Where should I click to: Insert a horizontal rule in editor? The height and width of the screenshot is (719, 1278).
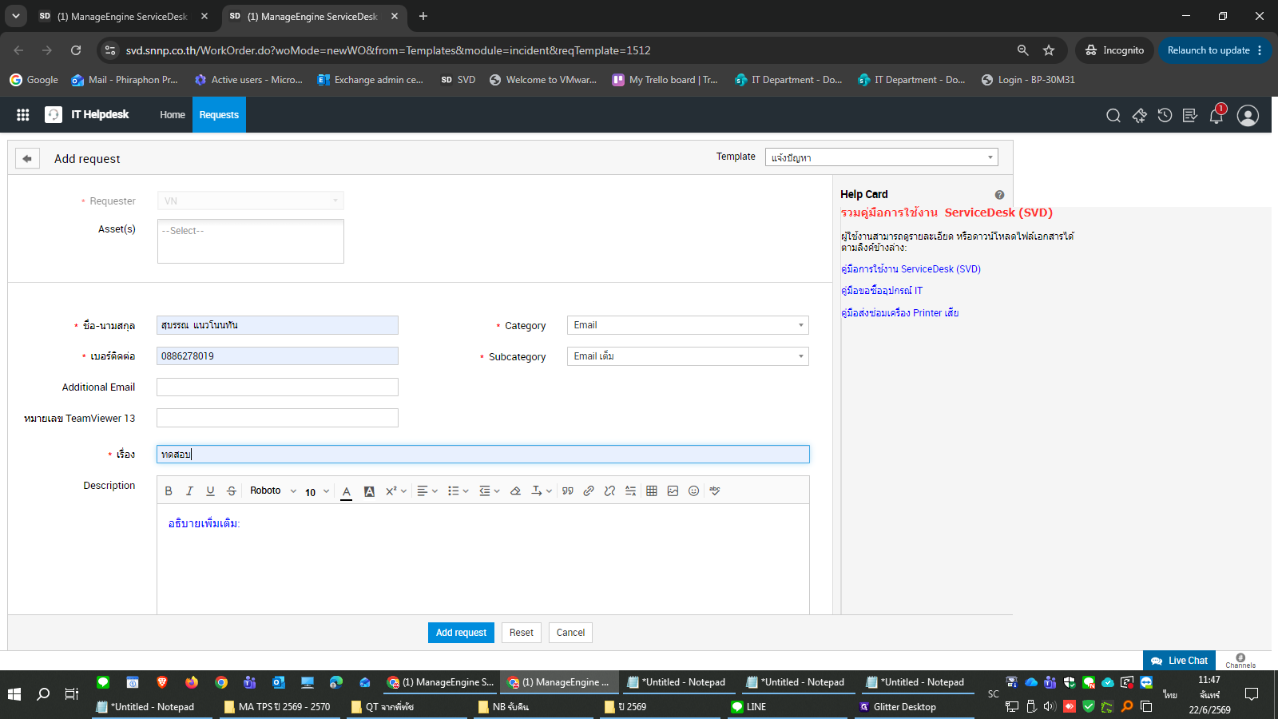tap(631, 491)
